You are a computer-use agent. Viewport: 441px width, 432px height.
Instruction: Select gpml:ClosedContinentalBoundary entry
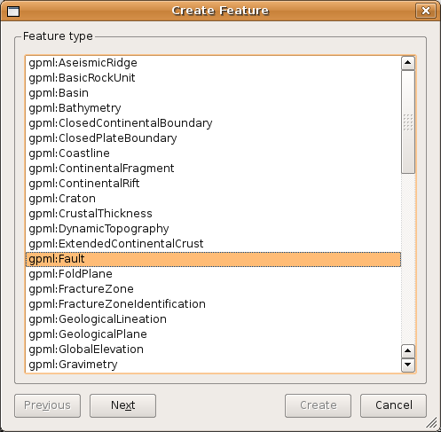click(213, 123)
